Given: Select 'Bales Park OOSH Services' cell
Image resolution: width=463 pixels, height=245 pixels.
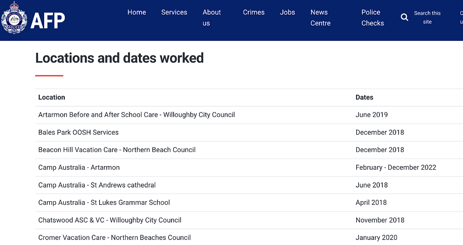Looking at the screenshot, I should 78,133.
